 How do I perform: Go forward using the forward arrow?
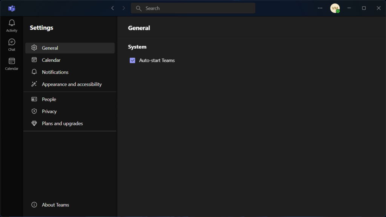coord(124,8)
